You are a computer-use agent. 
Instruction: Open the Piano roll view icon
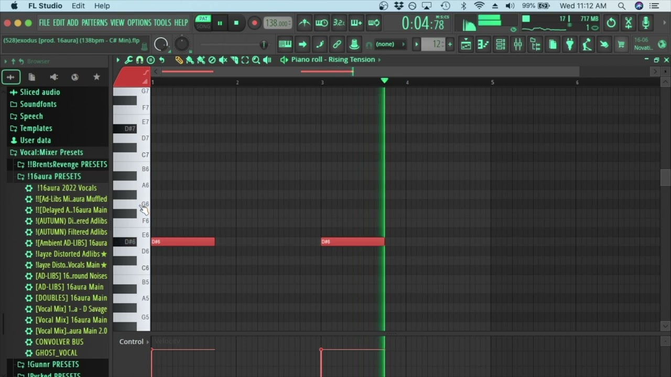(x=483, y=45)
